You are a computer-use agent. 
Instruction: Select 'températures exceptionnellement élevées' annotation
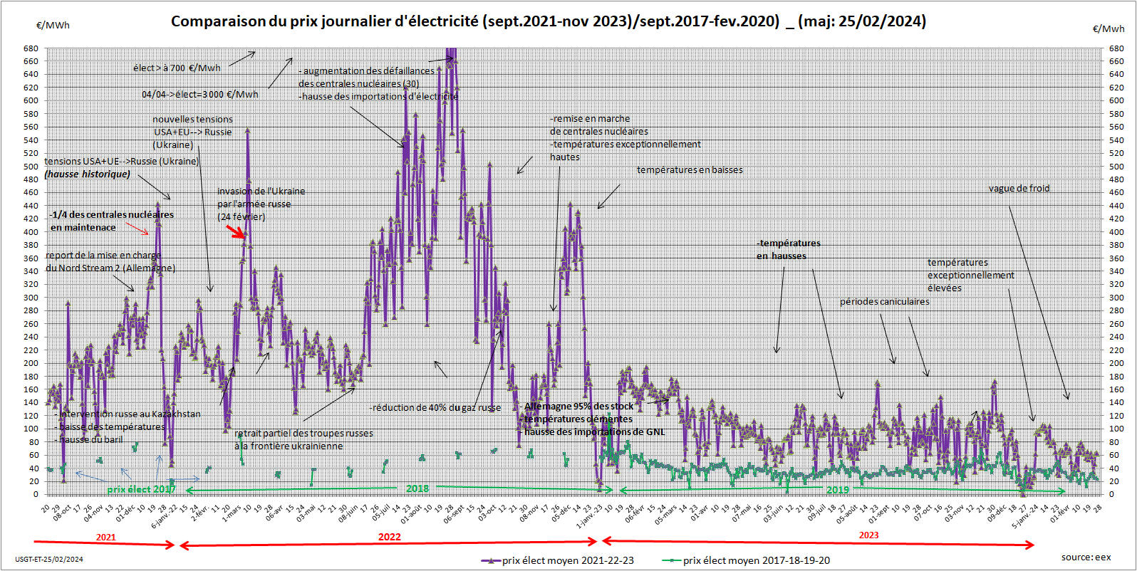pos(970,276)
